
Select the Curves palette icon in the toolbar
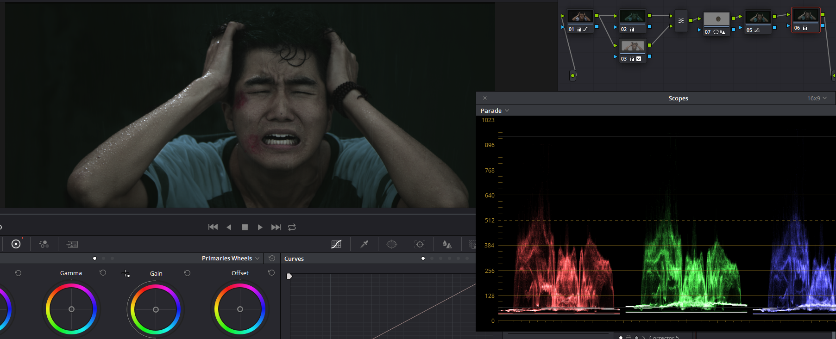tap(336, 244)
